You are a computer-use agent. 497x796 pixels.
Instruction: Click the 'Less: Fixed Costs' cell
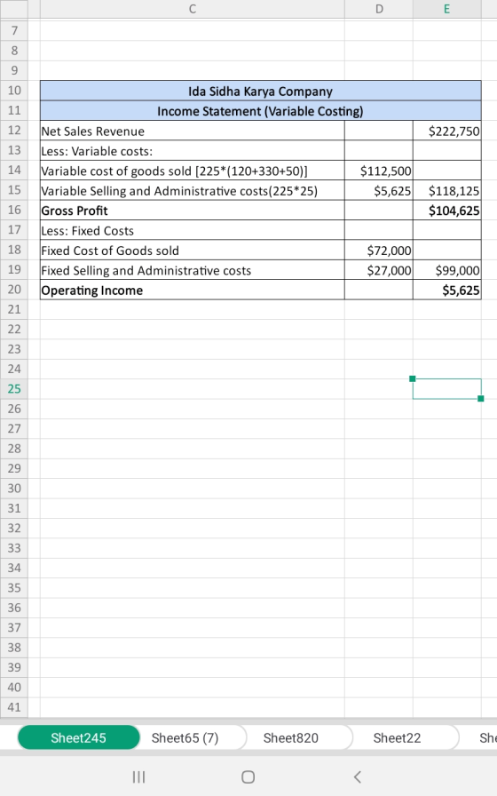click(193, 230)
